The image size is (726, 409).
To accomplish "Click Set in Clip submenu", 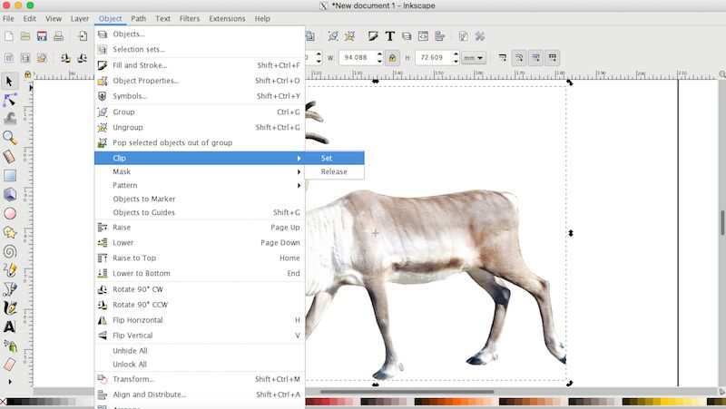I will coord(334,158).
